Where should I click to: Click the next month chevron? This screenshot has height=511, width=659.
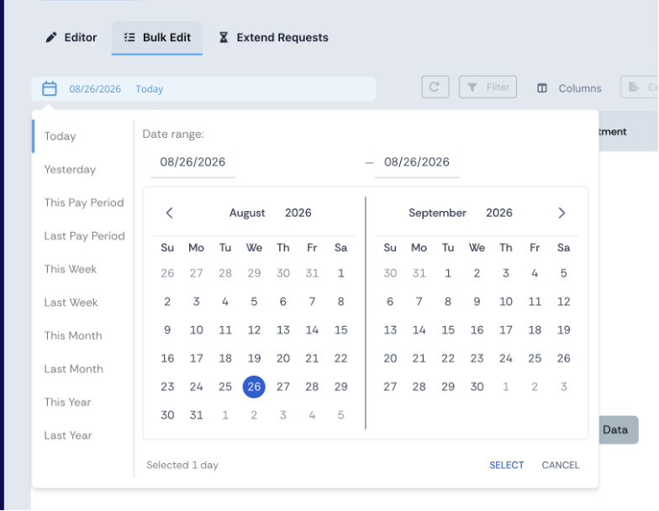pyautogui.click(x=561, y=213)
